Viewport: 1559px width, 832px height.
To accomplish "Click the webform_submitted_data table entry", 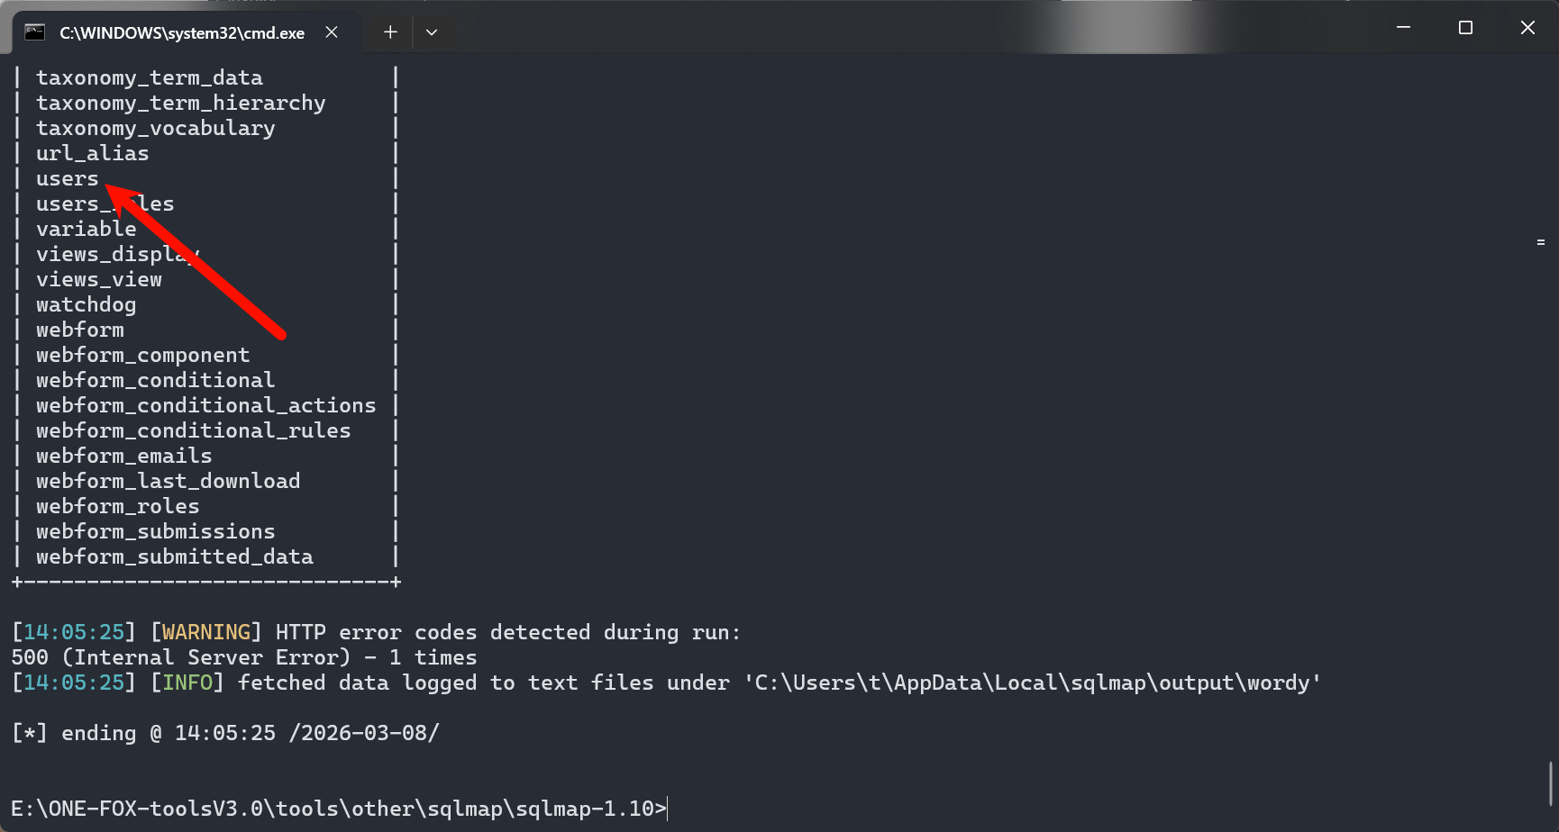I will pos(175,556).
